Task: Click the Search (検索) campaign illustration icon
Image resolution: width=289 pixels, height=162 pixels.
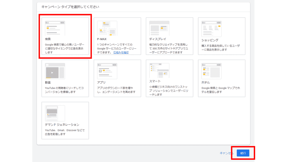Action: (55, 28)
